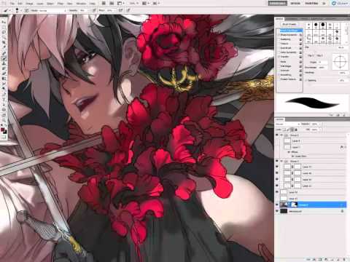
Task: Select the large hard round brush tip thumbnail
Action: pyautogui.click(x=322, y=25)
